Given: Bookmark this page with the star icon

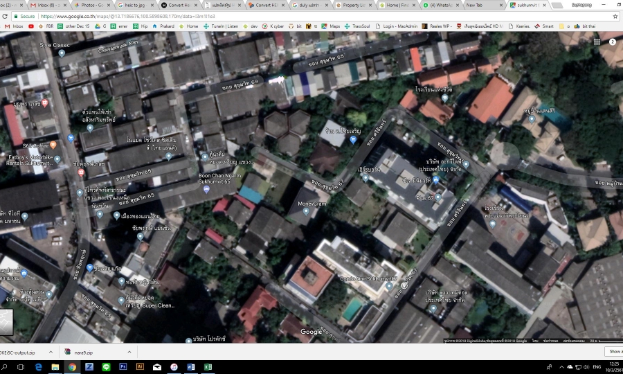Looking at the screenshot, I should 615,17.
